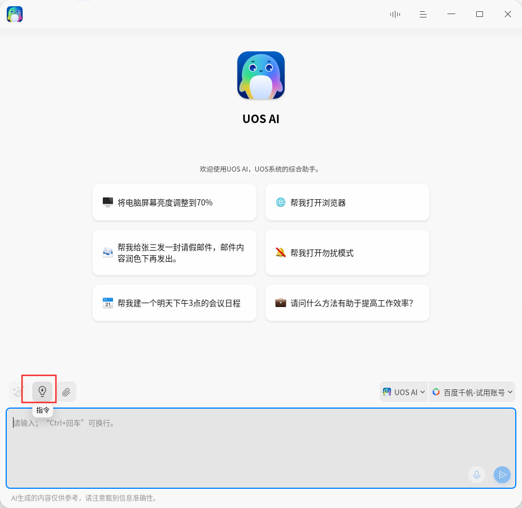Attach a file with the paperclip icon
522x508 pixels.
[x=66, y=391]
